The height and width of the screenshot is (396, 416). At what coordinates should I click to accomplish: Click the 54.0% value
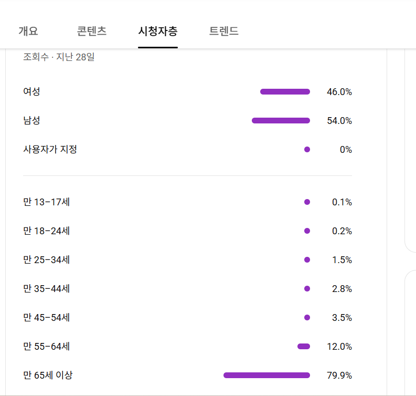coord(339,121)
